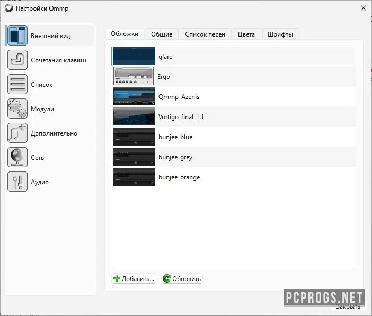Switch to the Обложки tab

click(x=125, y=34)
